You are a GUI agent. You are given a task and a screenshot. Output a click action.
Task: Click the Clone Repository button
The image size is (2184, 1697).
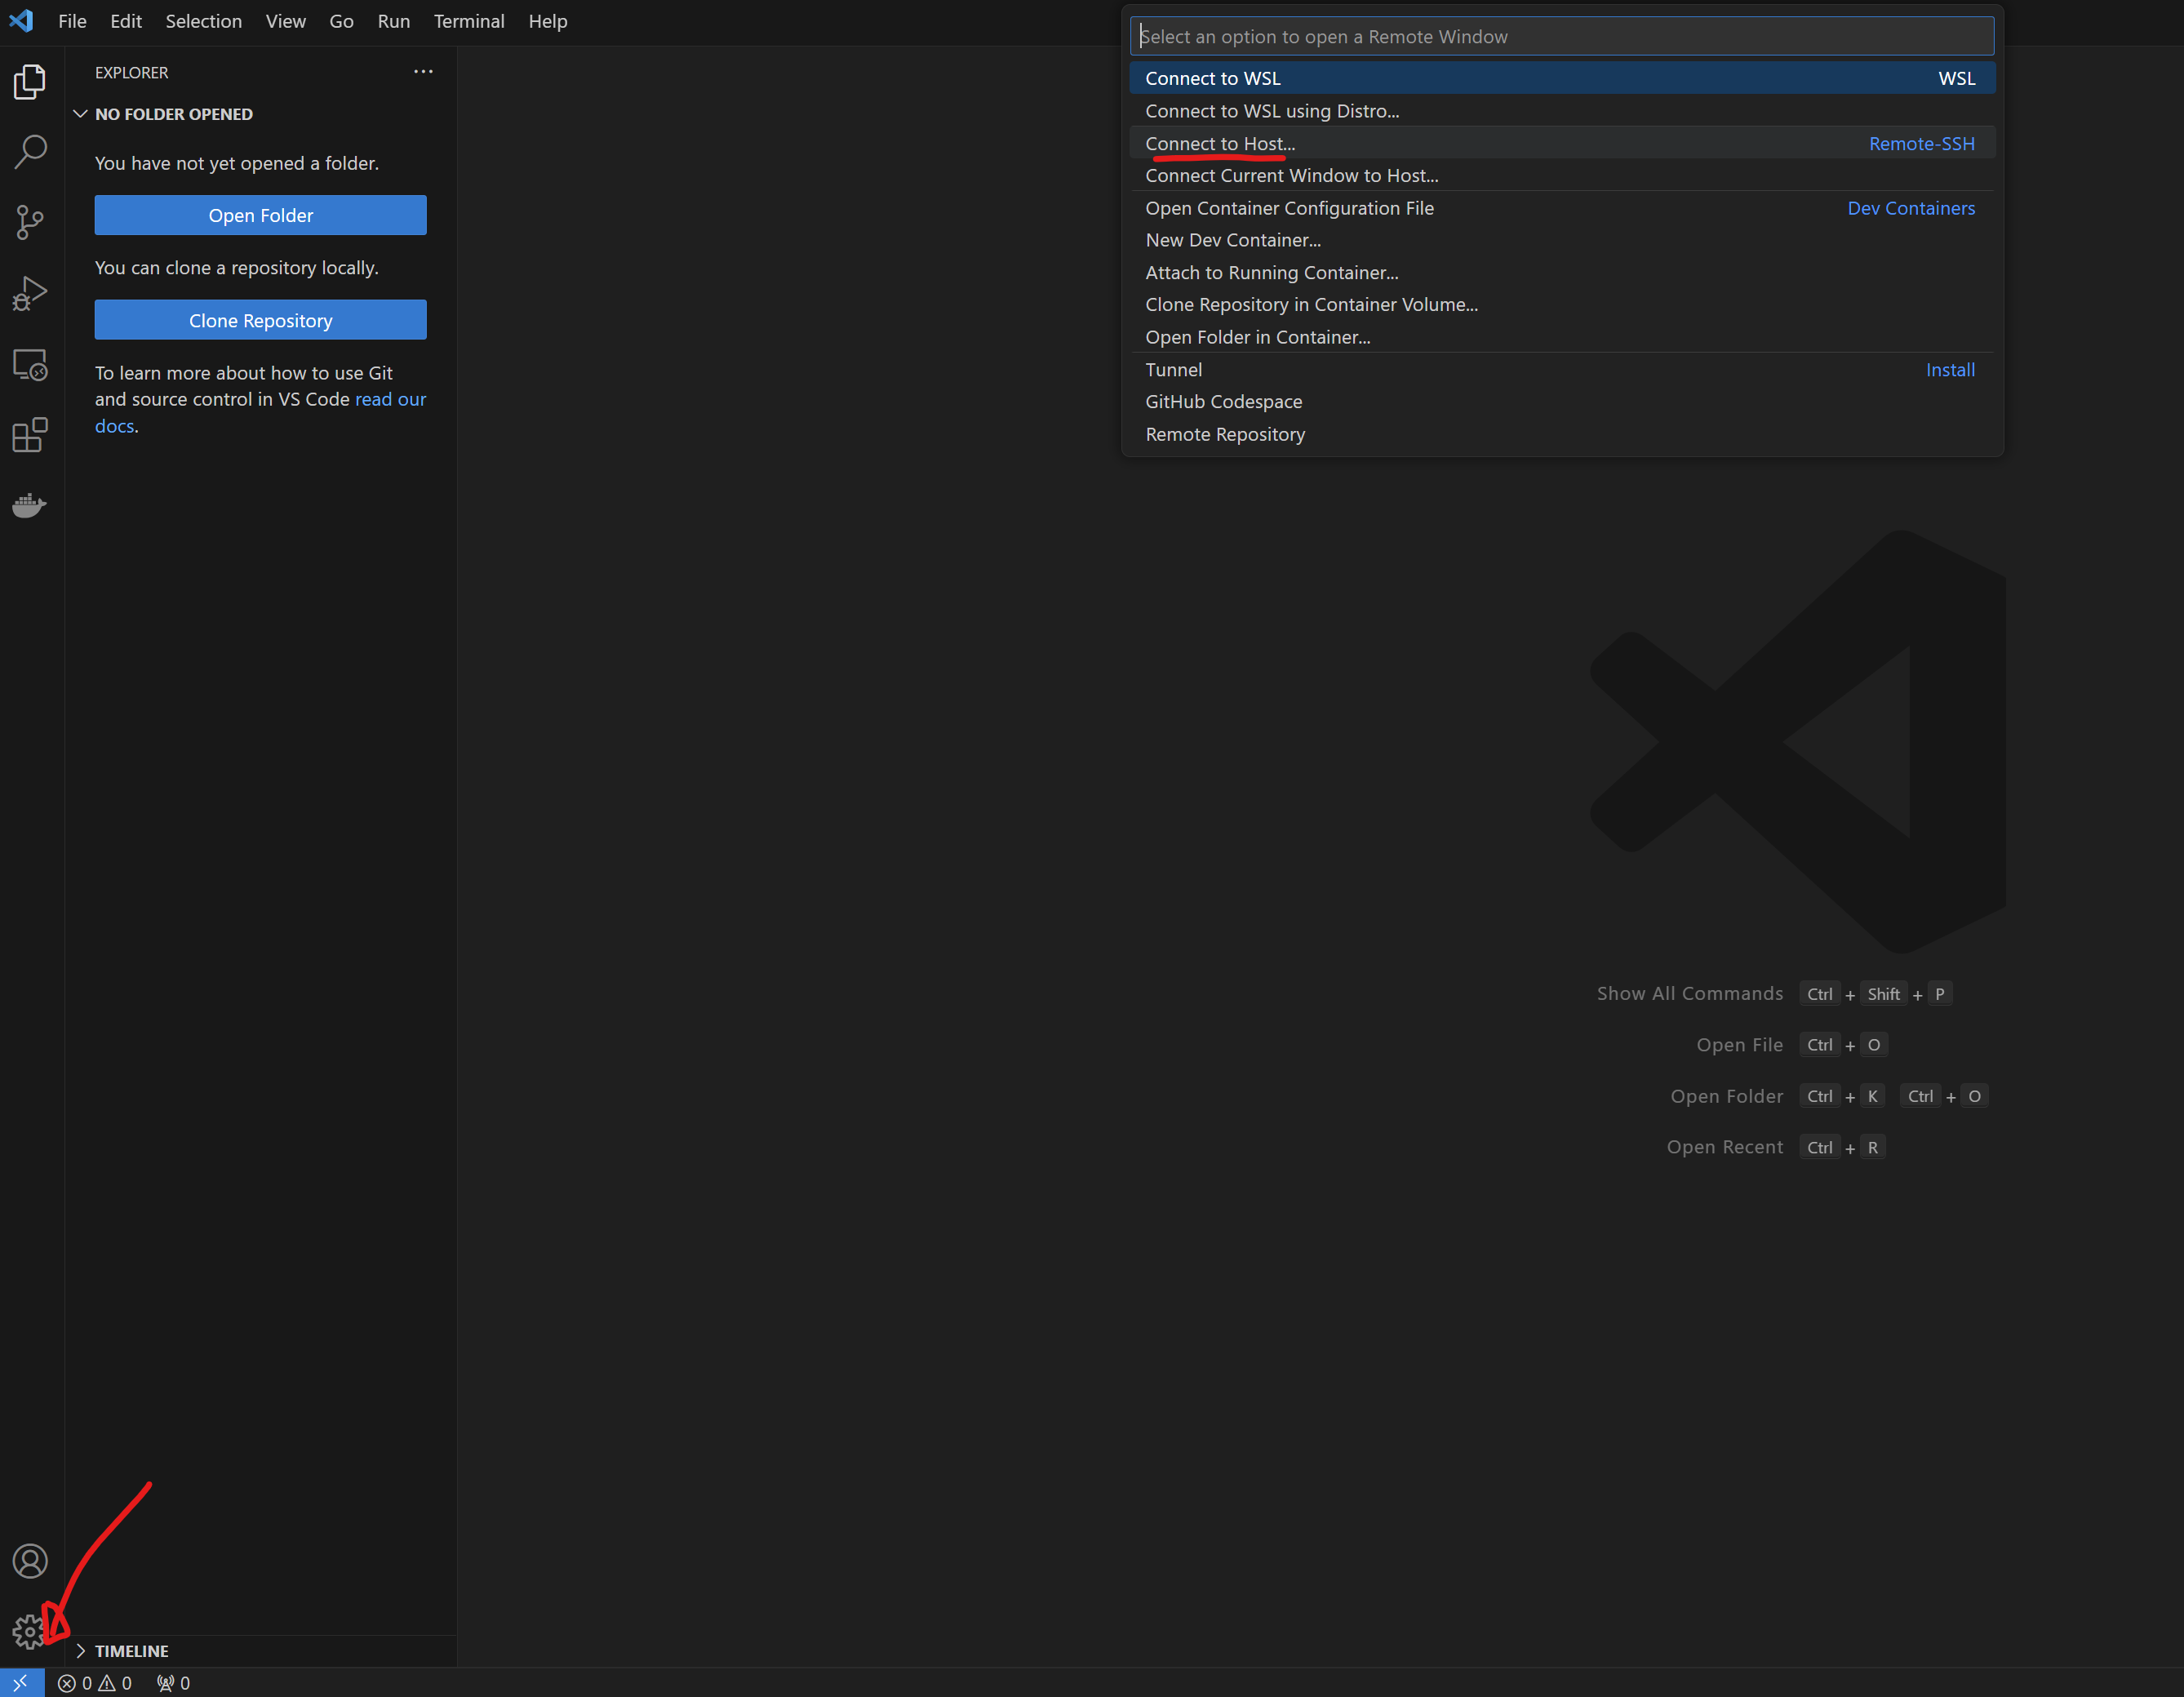[x=260, y=320]
